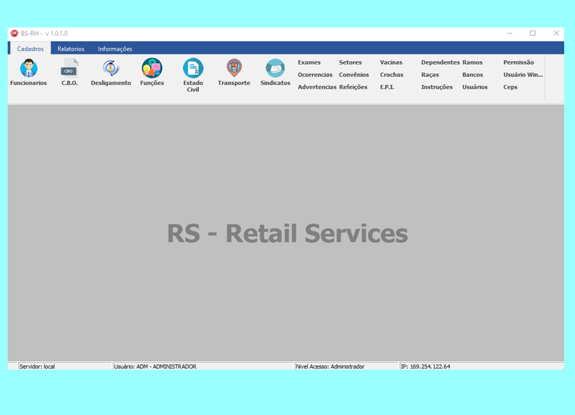Click the C.B.O. document icon
The height and width of the screenshot is (415, 575).
70,68
